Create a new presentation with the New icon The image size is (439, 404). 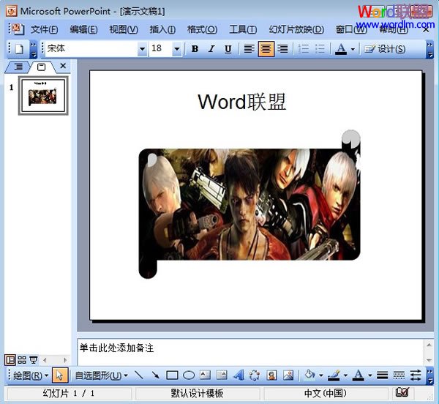click(19, 49)
